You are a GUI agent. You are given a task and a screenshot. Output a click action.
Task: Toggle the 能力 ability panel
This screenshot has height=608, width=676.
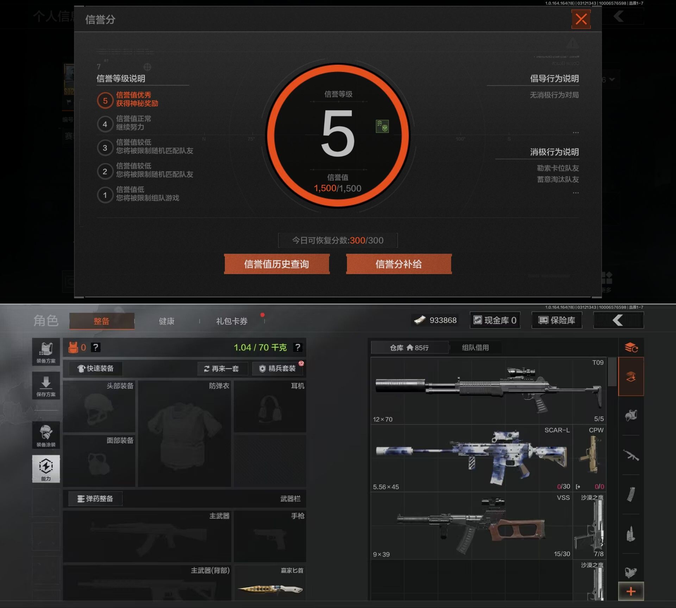tap(46, 469)
